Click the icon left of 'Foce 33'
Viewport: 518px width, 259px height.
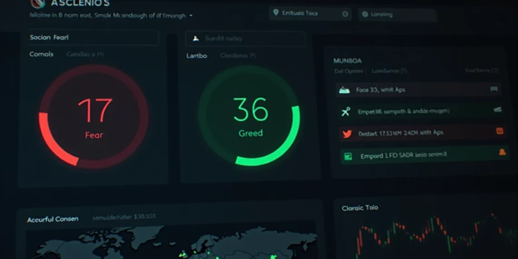coord(344,90)
